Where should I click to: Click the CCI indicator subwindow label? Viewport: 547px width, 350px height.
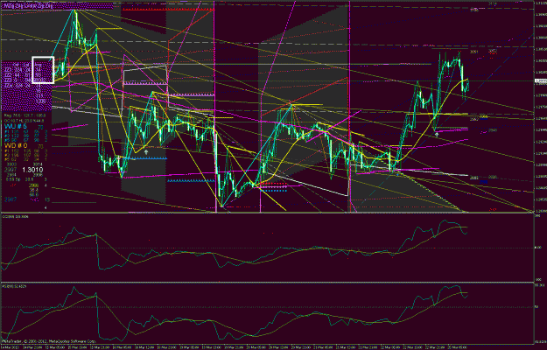16,216
